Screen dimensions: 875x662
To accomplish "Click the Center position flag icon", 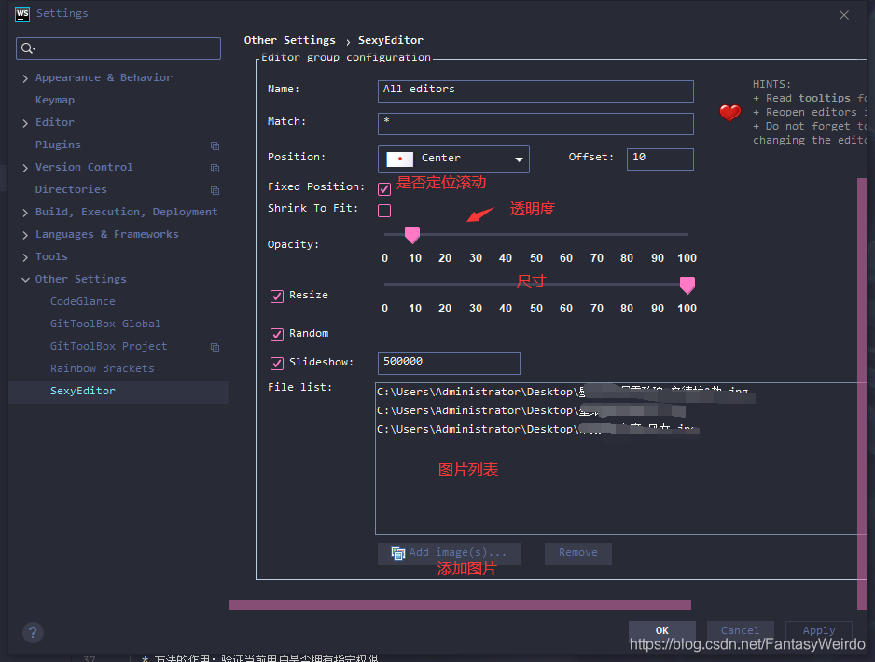I will point(399,159).
